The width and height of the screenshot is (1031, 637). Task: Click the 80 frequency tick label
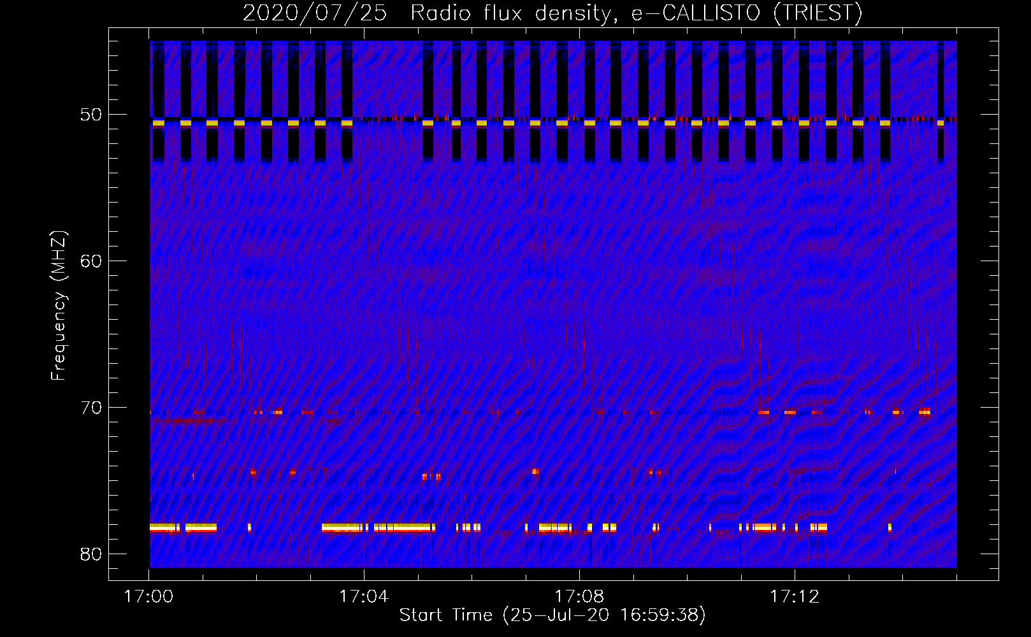tap(91, 554)
